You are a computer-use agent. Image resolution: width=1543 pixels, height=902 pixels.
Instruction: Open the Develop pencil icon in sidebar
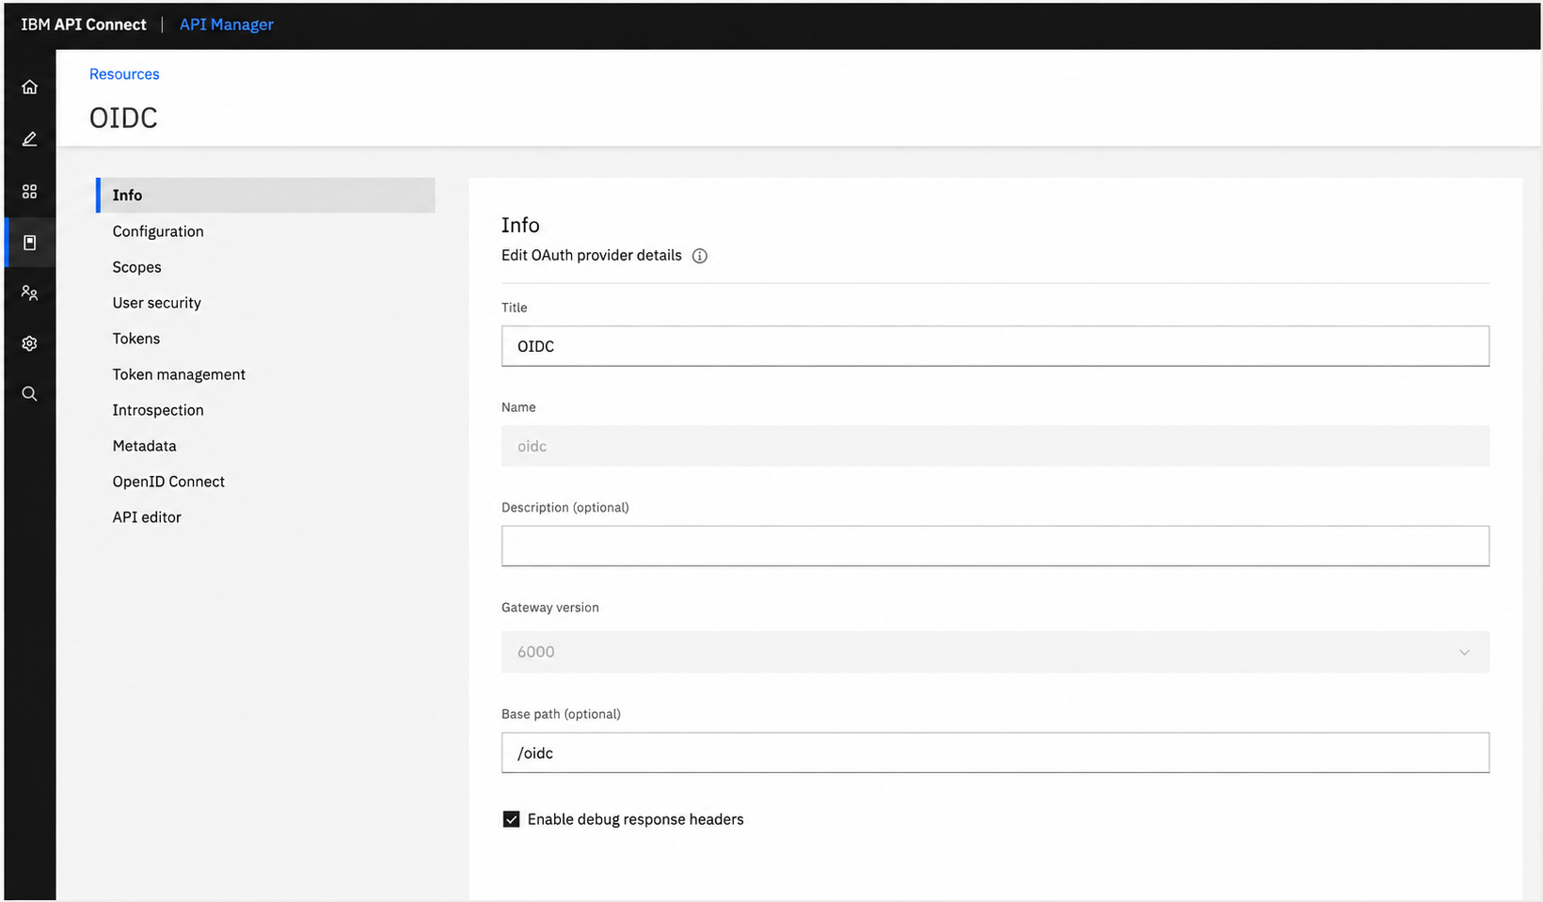29,139
